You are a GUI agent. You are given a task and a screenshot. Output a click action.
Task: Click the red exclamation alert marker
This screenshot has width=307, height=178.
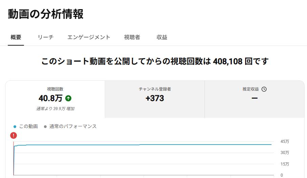coord(14,135)
